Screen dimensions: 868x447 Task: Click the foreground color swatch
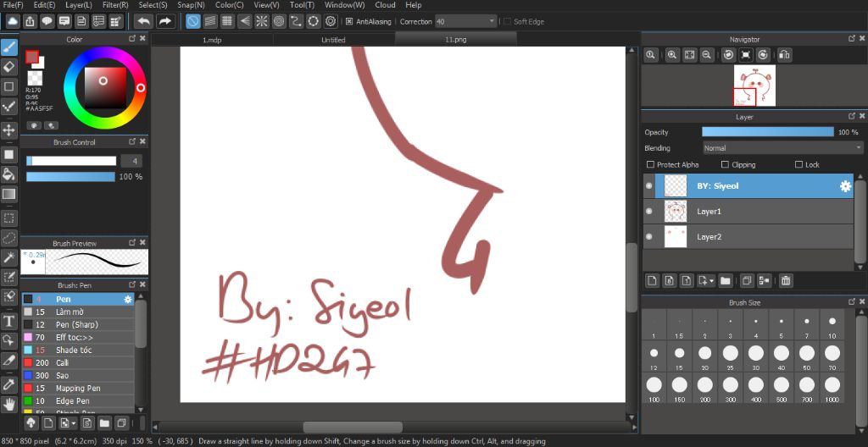pos(31,57)
